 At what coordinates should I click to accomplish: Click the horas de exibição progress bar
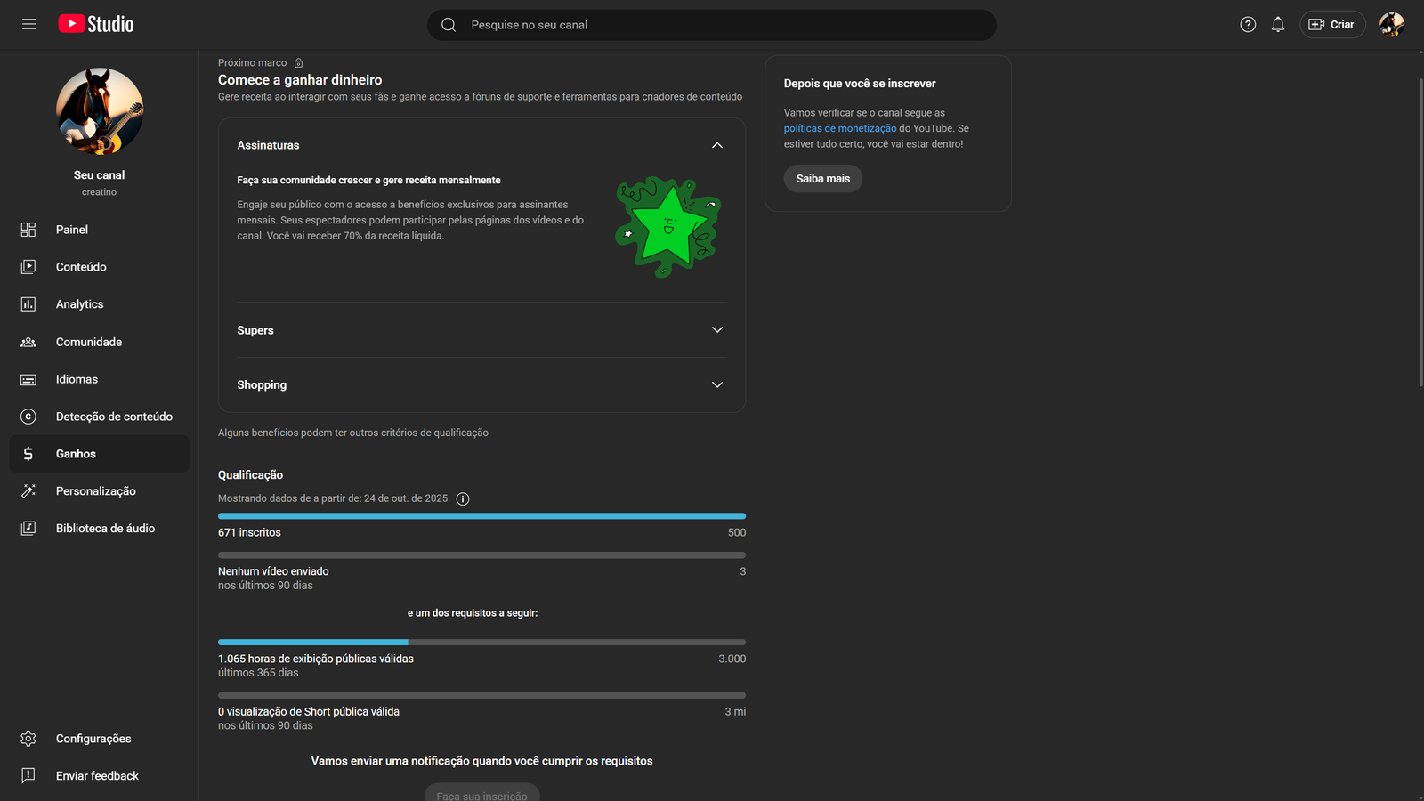[481, 642]
